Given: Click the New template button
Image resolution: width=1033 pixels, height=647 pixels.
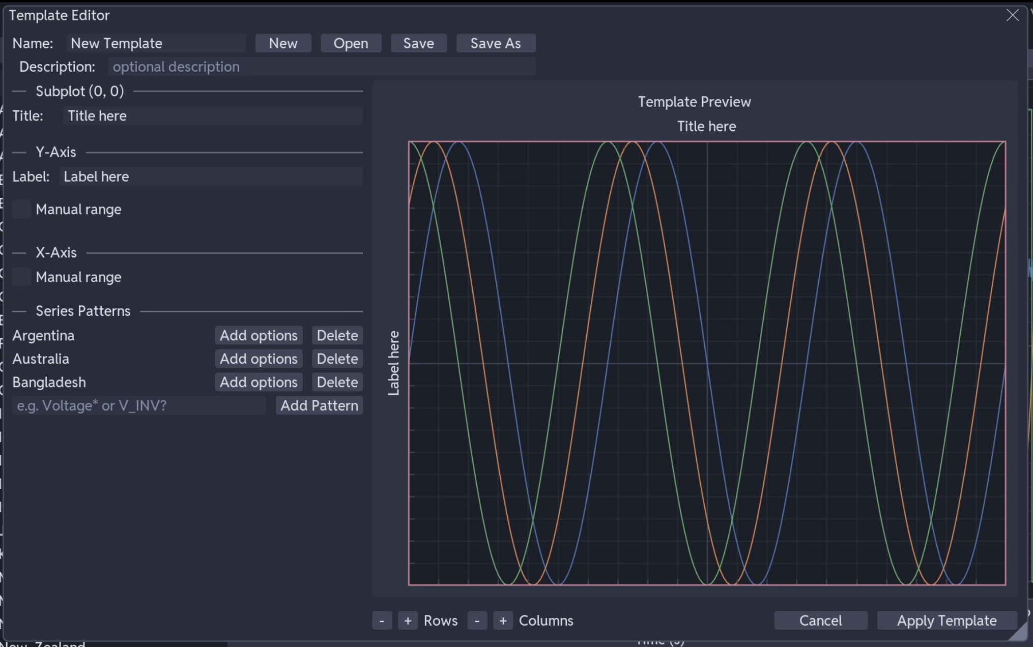Looking at the screenshot, I should pyautogui.click(x=283, y=43).
